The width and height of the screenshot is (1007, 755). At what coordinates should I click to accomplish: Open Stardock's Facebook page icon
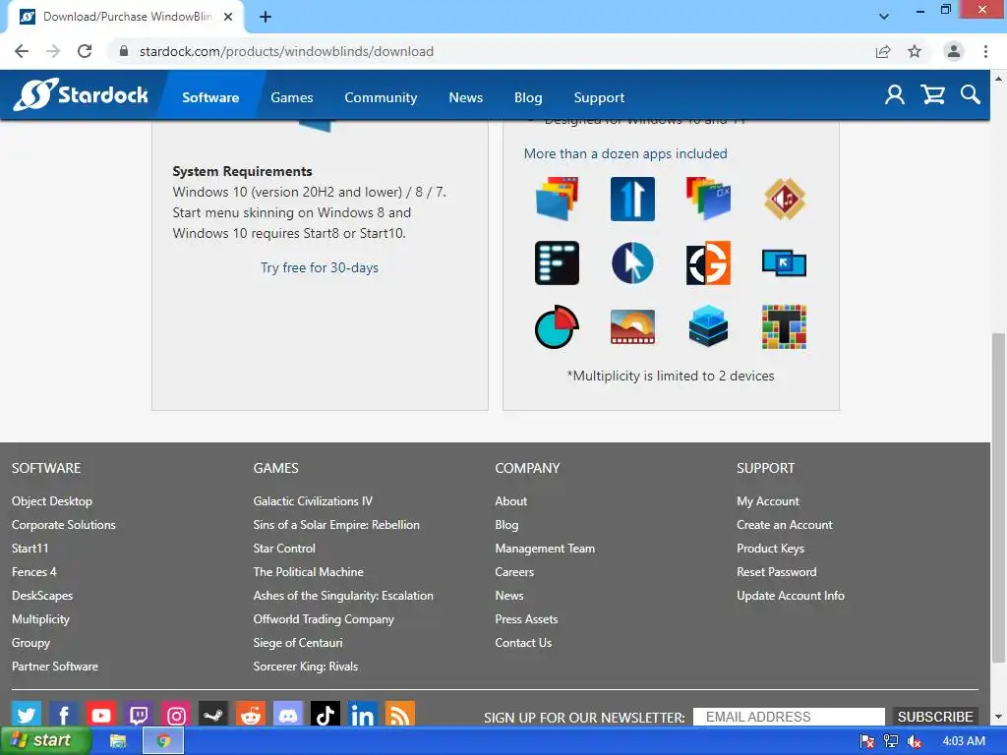64,715
